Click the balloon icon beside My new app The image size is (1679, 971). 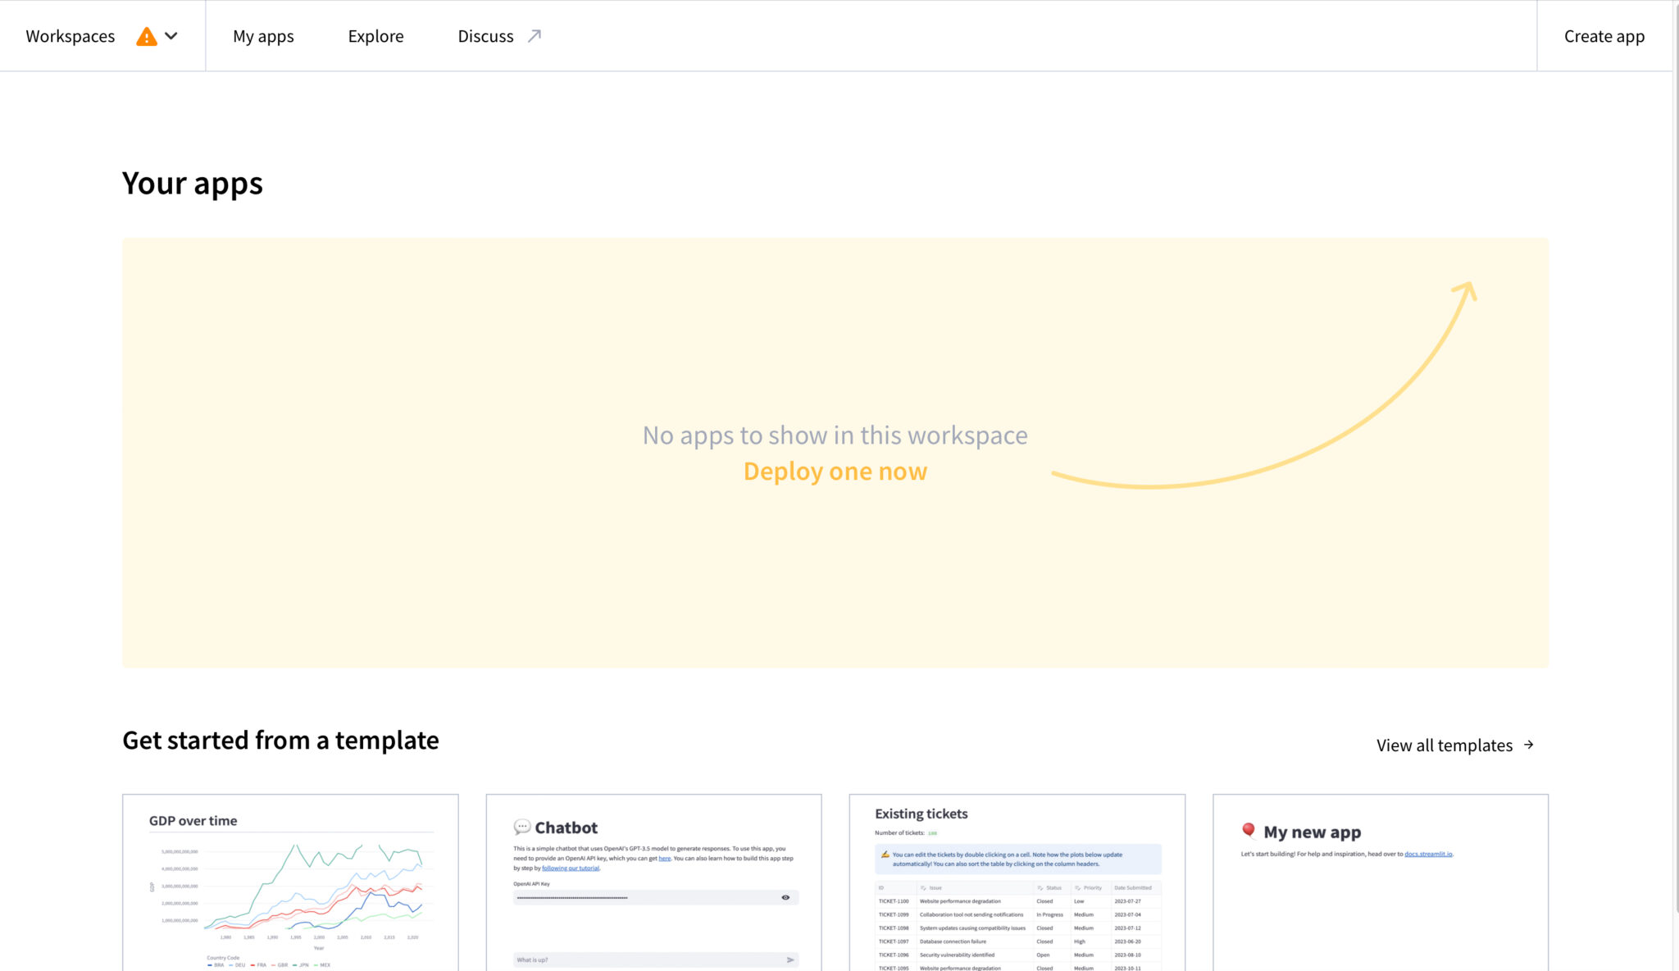[1248, 831]
